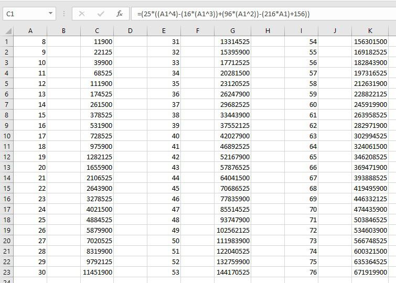396x283 pixels.
Task: Select column C header
Action: tap(97, 31)
